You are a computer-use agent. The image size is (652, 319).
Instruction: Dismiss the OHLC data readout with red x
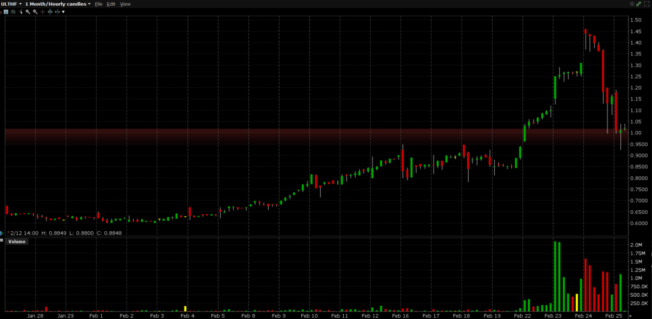coord(8,232)
